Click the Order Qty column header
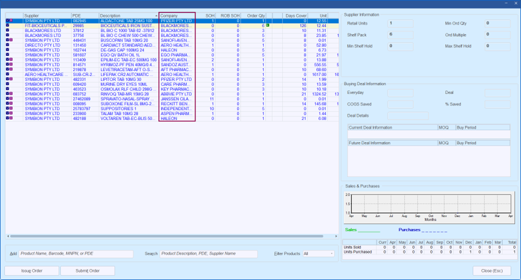The height and width of the screenshot is (280, 521). (253, 16)
